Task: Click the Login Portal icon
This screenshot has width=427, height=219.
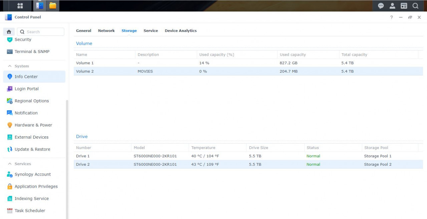Action: pyautogui.click(x=10, y=89)
